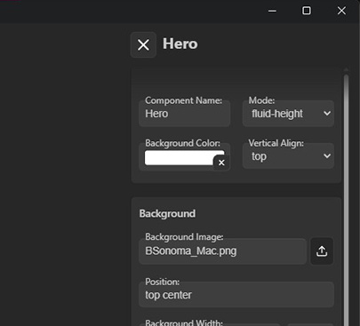Close the Hero panel with the X icon

tap(143, 45)
